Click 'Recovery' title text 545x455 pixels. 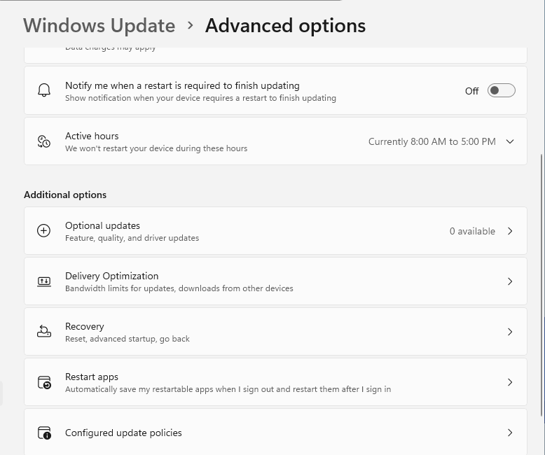coord(85,326)
